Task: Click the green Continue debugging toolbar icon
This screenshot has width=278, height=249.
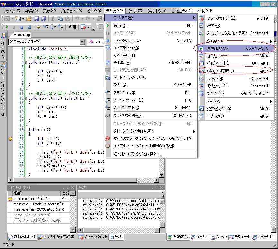Action: 7,27
